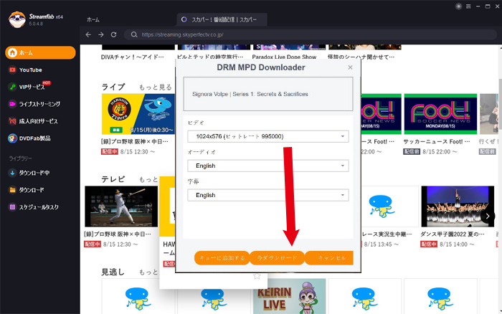Click the live streaming camera icon
The height and width of the screenshot is (314, 502).
point(12,104)
